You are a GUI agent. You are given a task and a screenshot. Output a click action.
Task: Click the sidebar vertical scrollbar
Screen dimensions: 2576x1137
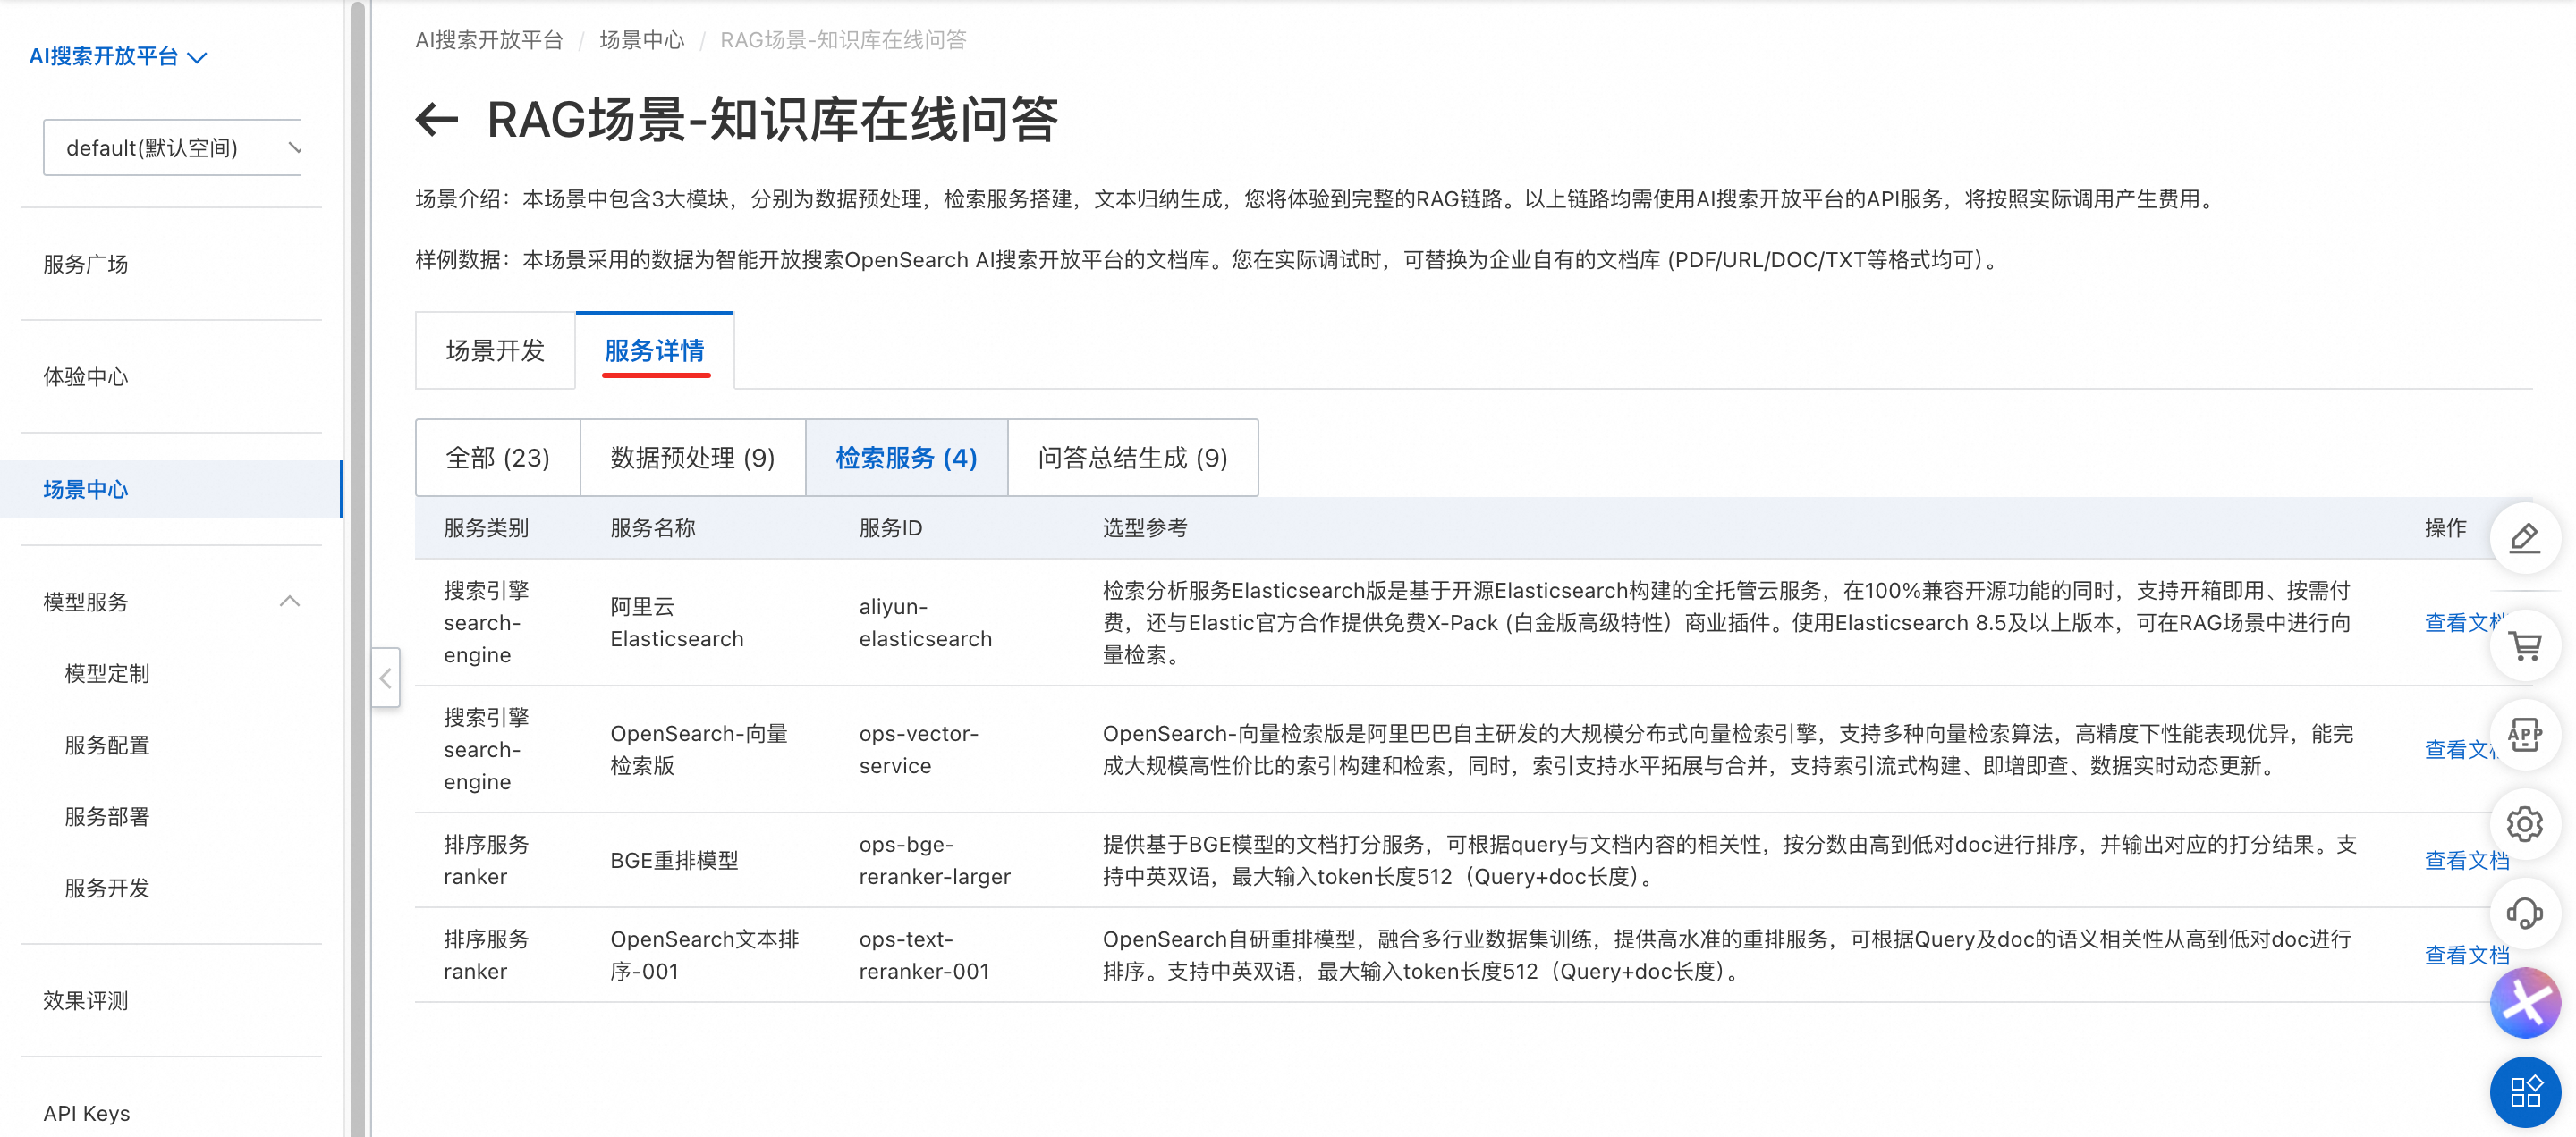click(357, 568)
